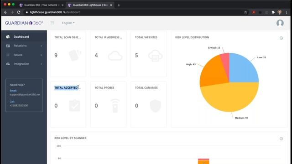Expand the Issues submenu chevron

pos(41,55)
